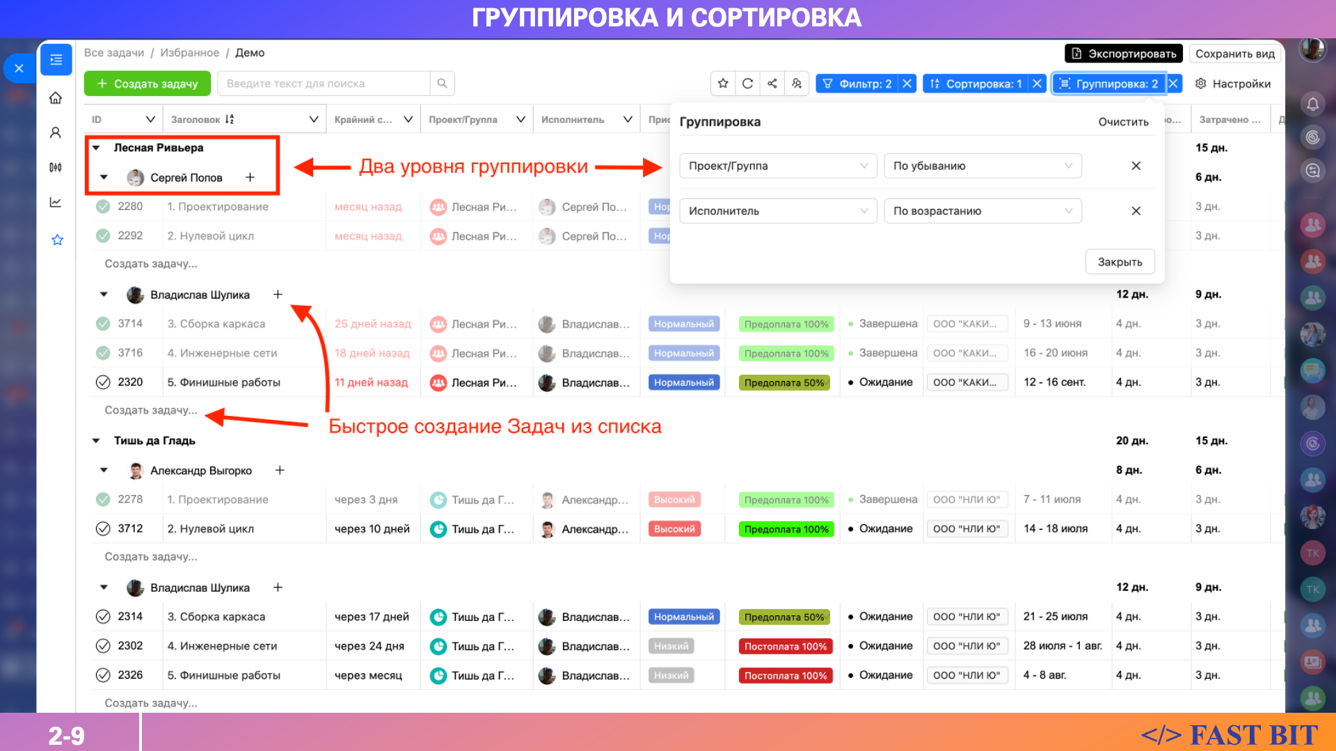Image resolution: width=1336 pixels, height=751 pixels.
Task: Collapse the Тишь да Гладь group
Action: pyautogui.click(x=97, y=441)
